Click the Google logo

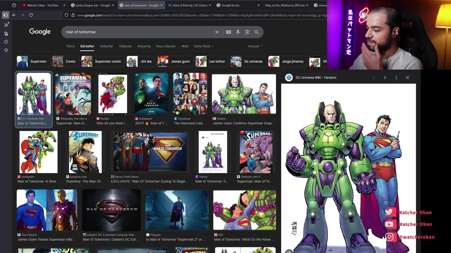coord(40,32)
